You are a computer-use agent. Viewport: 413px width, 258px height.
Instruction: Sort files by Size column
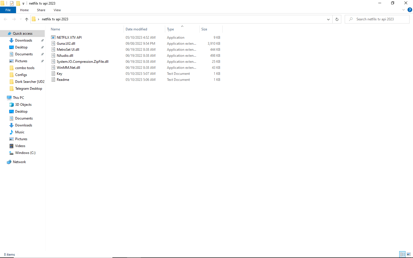coord(204,29)
